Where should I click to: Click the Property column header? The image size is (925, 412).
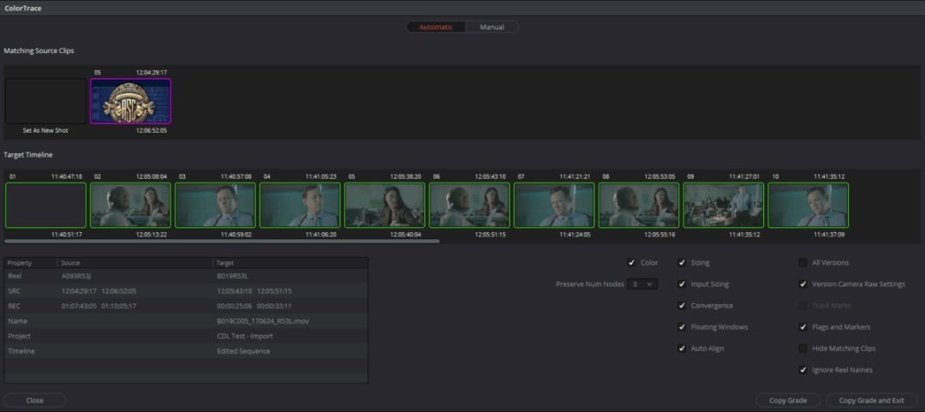(x=31, y=263)
